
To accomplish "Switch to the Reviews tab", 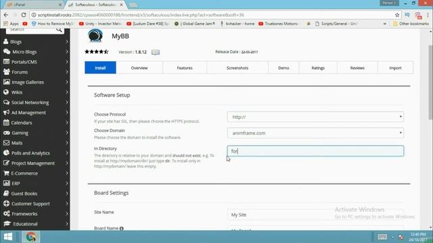I will point(357,67).
